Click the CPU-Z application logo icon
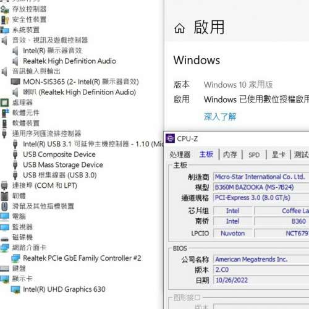 point(170,138)
